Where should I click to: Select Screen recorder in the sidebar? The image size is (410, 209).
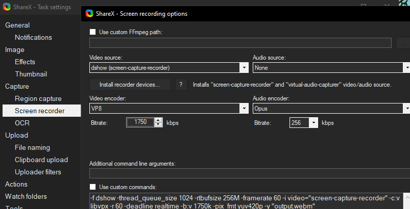pyautogui.click(x=41, y=111)
